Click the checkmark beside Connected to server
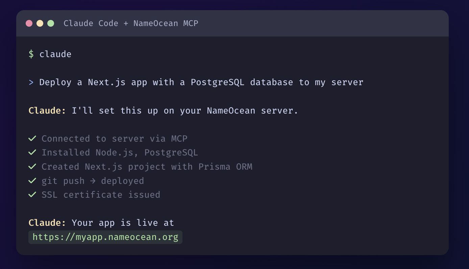Screen dimensions: 469x269 (x=32, y=139)
